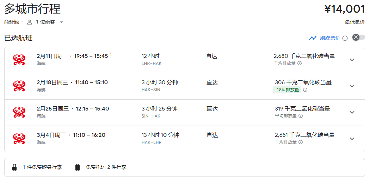Click the checked baggage suitcase icon

pos(78,167)
